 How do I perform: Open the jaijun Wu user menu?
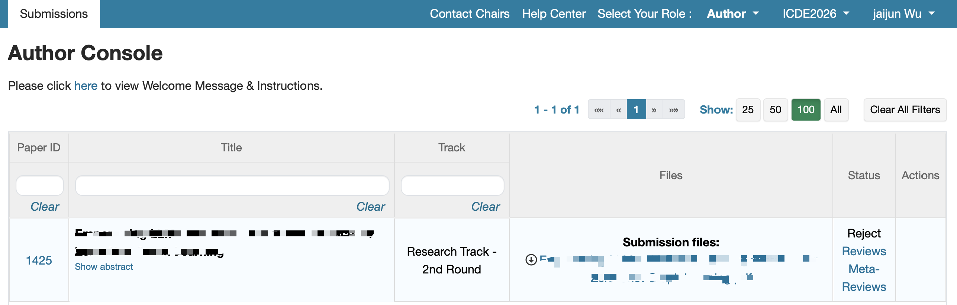tap(903, 14)
